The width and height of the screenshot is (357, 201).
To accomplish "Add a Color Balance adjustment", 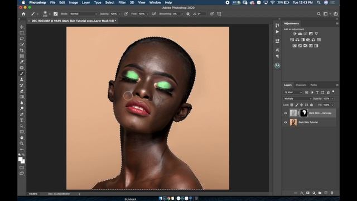I will click(297, 40).
